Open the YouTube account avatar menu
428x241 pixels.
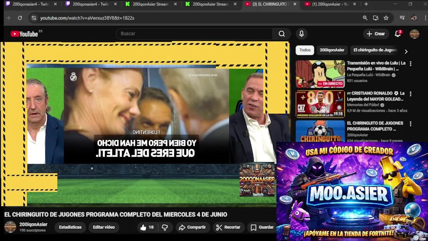pos(414,34)
